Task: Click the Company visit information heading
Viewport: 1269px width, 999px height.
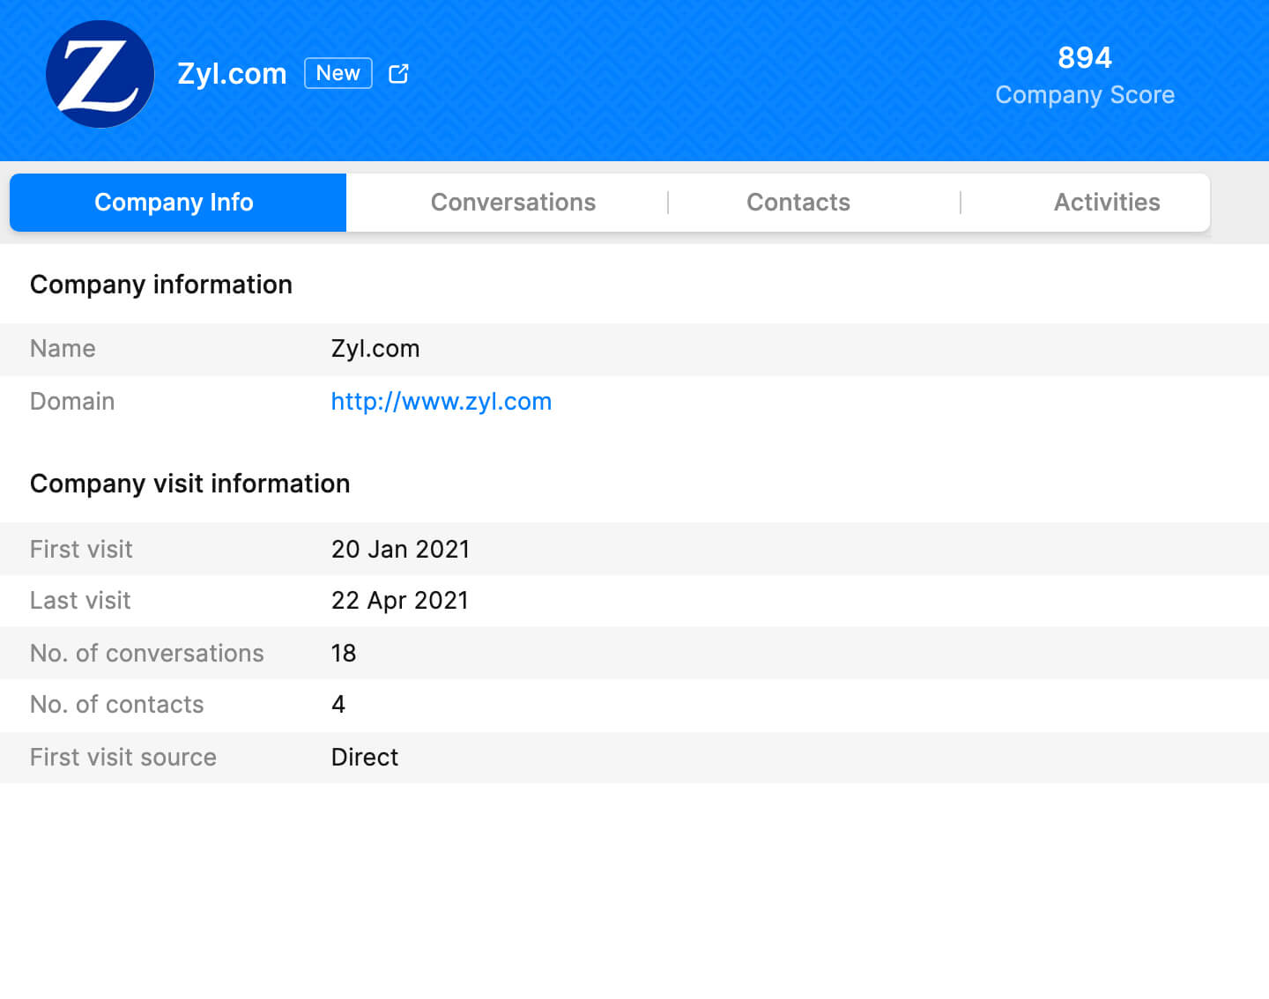Action: (x=189, y=484)
